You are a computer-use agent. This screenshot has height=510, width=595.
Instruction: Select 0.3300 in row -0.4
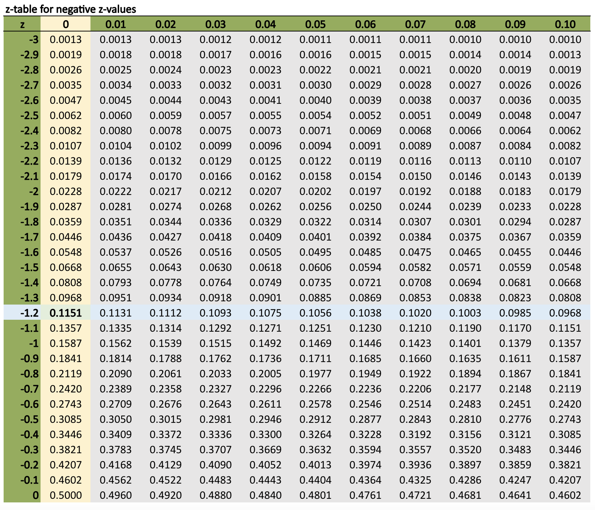(x=265, y=434)
